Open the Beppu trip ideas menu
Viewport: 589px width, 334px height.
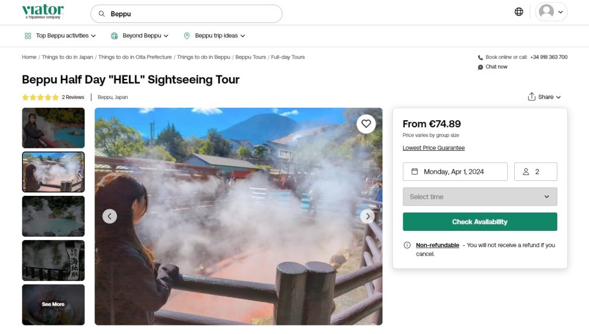pyautogui.click(x=213, y=36)
